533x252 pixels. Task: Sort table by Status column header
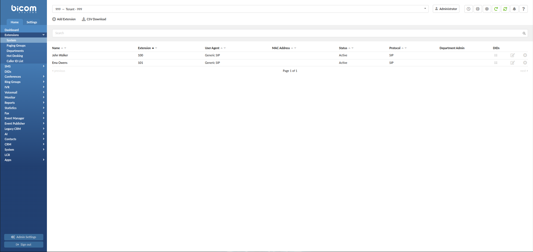click(343, 48)
